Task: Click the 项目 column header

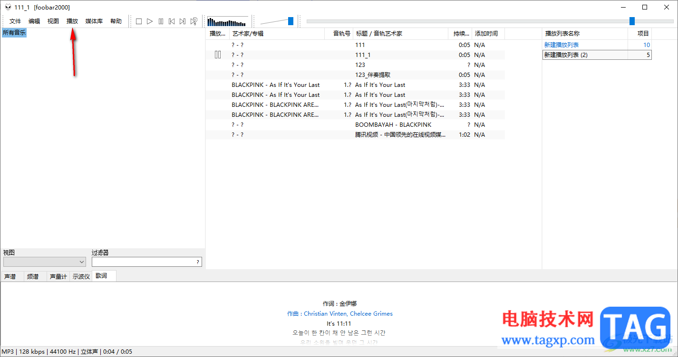Action: coord(639,34)
